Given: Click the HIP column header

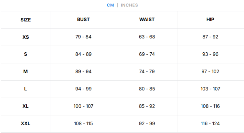Looking at the screenshot, I should coord(210,20).
